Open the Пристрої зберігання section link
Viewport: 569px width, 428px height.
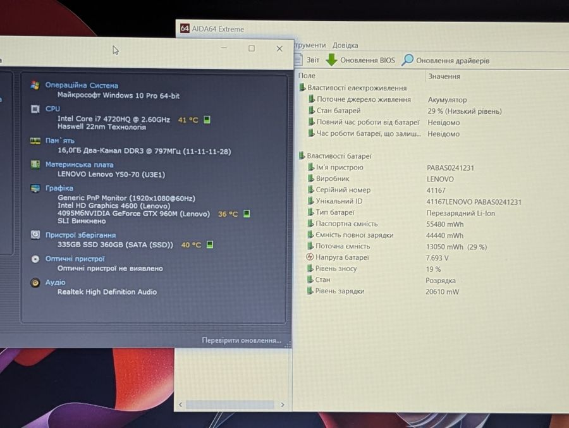80,235
